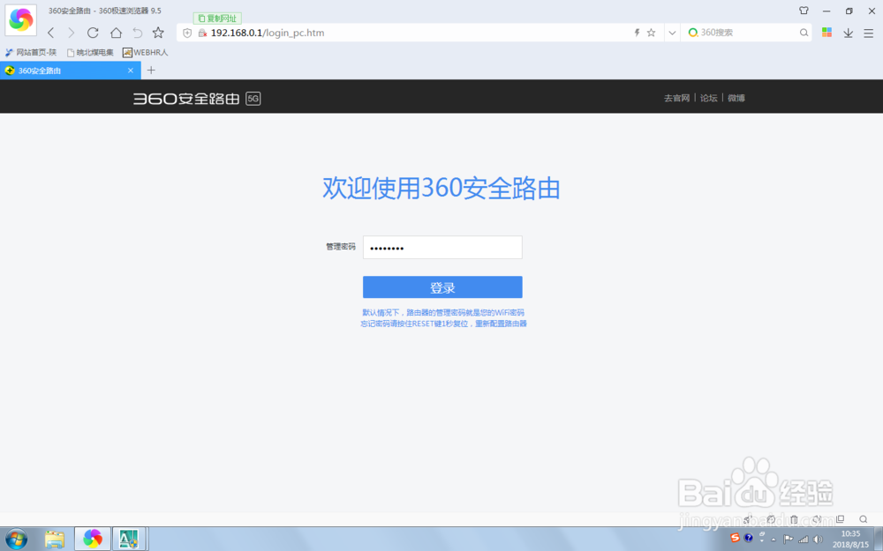Open the 微博 link
This screenshot has width=883, height=551.
click(x=736, y=98)
